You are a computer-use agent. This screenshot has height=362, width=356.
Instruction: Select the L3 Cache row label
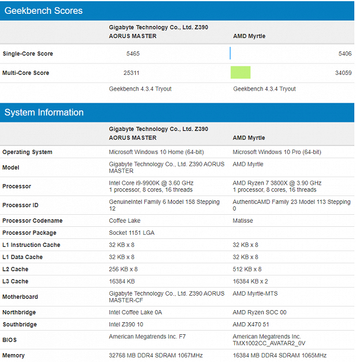click(x=15, y=281)
